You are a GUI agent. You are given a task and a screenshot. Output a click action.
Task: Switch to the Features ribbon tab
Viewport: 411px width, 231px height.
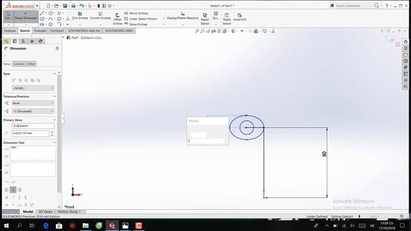(x=10, y=31)
